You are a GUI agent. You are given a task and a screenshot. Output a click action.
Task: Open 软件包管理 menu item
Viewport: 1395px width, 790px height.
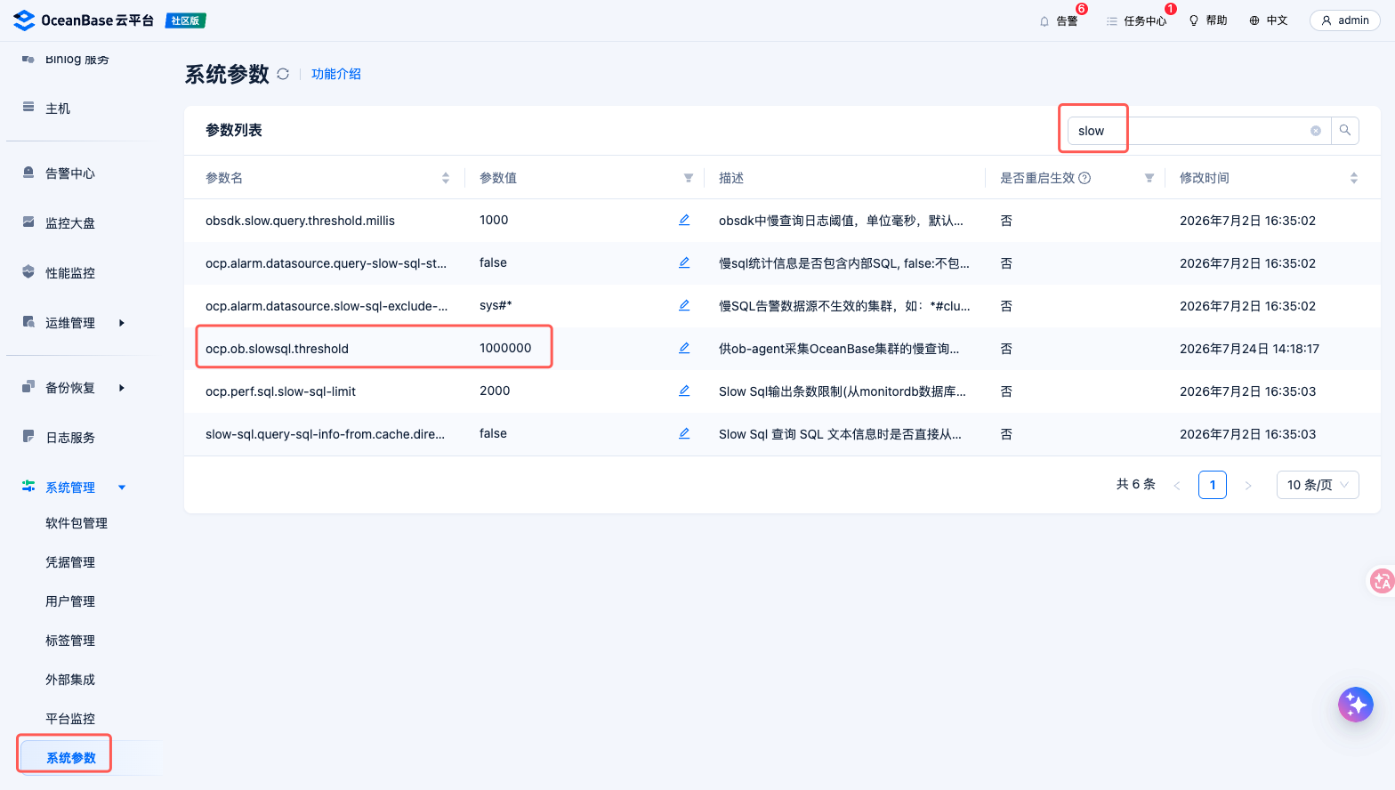pyautogui.click(x=77, y=523)
